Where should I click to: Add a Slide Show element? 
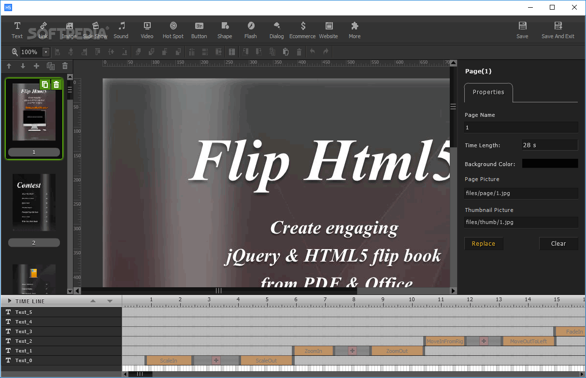95,30
